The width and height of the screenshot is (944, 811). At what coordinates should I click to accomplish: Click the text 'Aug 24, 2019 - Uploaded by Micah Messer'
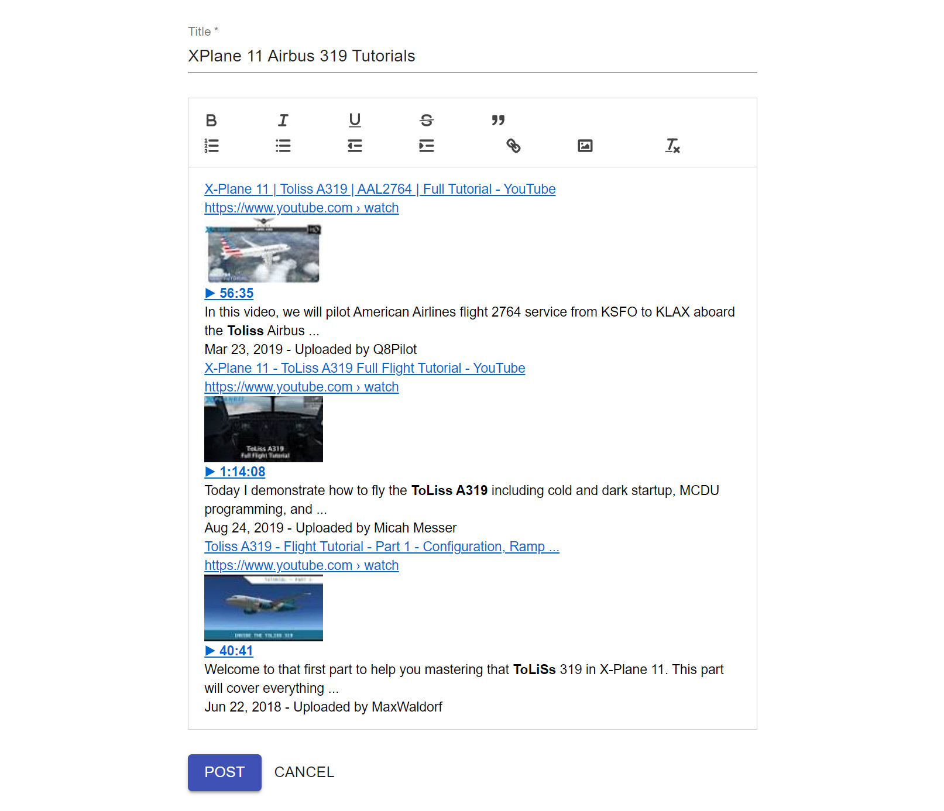point(331,528)
